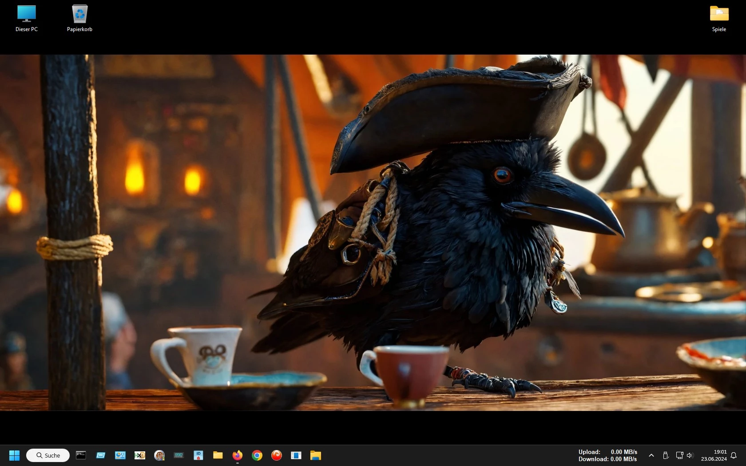746x466 pixels.
Task: Open the red swirl browser icon
Action: tap(277, 455)
